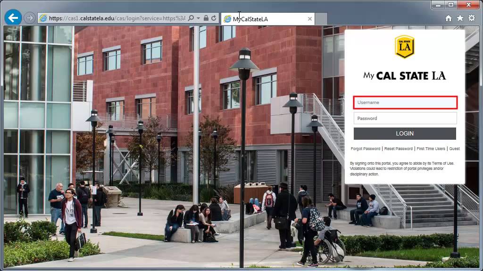Focus the Password input field
Image resolution: width=483 pixels, height=271 pixels.
click(405, 118)
